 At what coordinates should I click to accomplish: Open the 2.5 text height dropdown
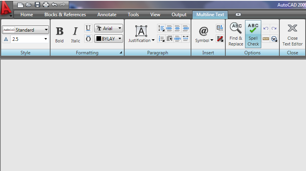pyautogui.click(x=46, y=39)
